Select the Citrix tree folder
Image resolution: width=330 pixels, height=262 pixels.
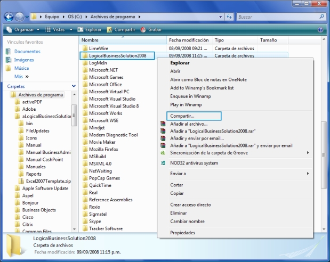click(x=28, y=224)
